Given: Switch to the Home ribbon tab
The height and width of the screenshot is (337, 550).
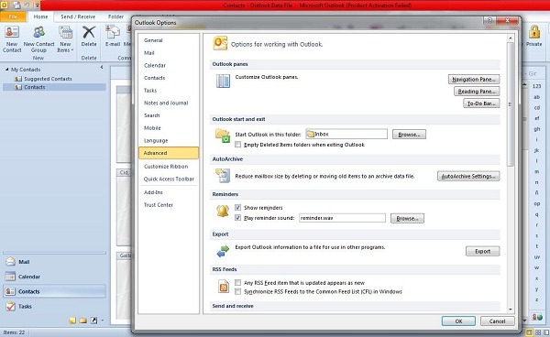Looking at the screenshot, I should coord(40,16).
